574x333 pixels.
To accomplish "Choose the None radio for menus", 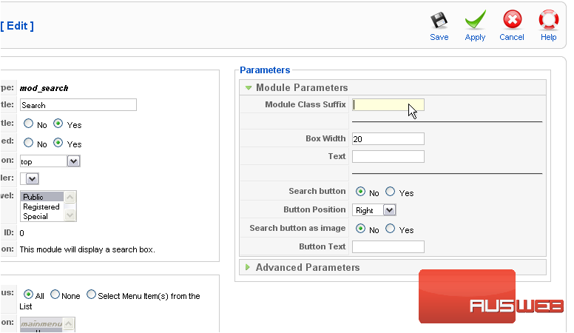I will pyautogui.click(x=55, y=295).
